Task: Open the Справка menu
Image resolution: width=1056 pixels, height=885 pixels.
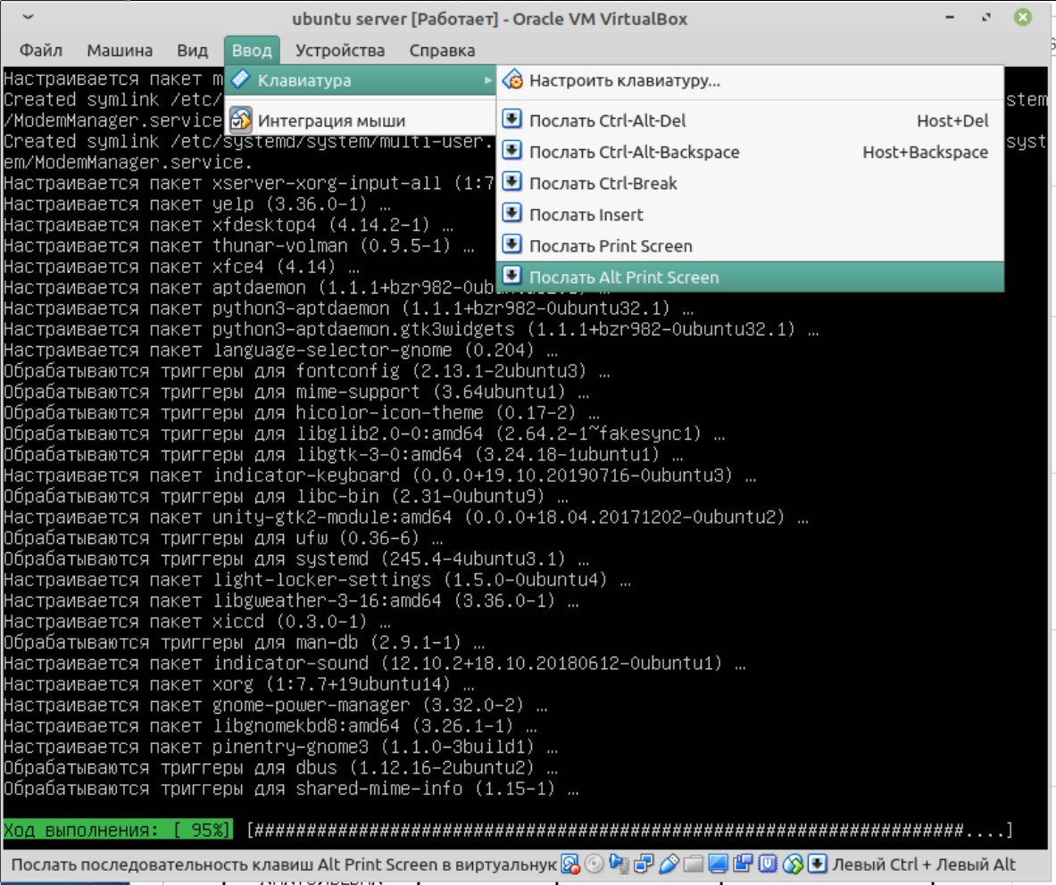Action: pos(442,51)
